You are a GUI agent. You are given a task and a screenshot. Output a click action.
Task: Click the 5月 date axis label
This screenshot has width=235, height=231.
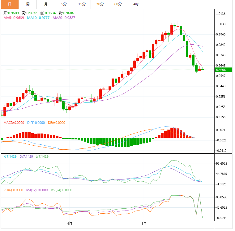(x=144, y=224)
